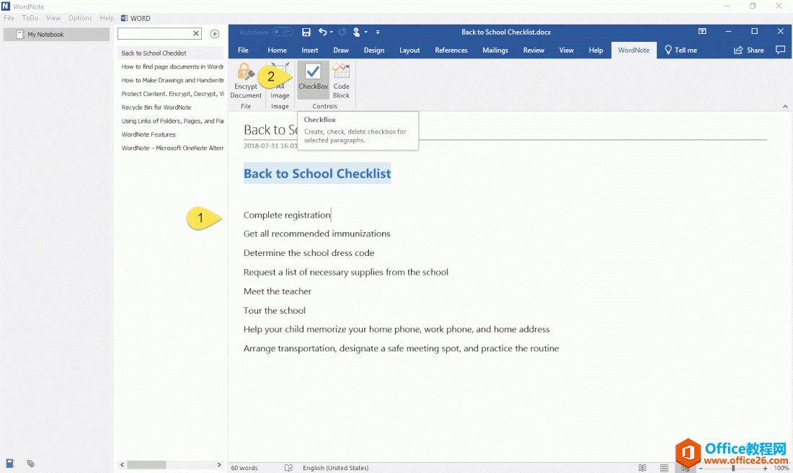Insert a Code Block
Screen dimensions: 793x473
click(x=341, y=81)
